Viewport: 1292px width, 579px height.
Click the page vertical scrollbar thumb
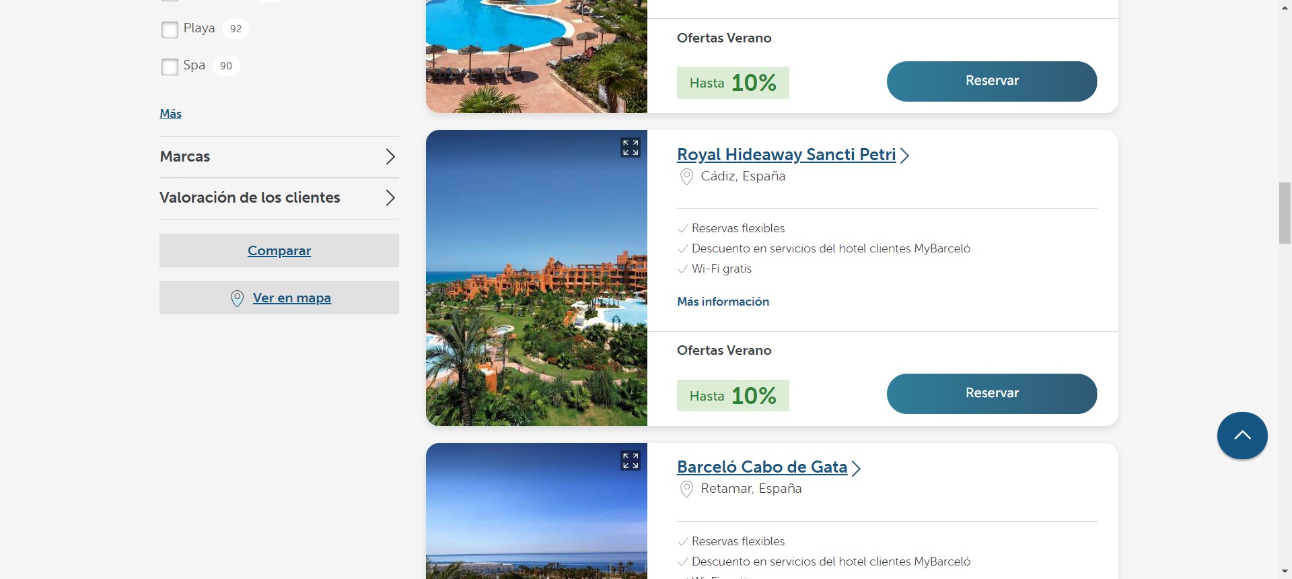pyautogui.click(x=1285, y=212)
